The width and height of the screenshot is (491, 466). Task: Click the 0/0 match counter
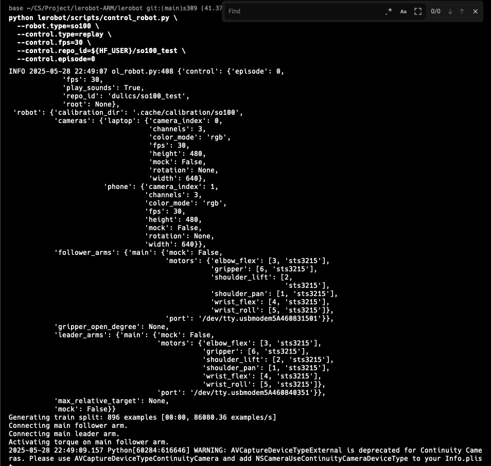435,11
